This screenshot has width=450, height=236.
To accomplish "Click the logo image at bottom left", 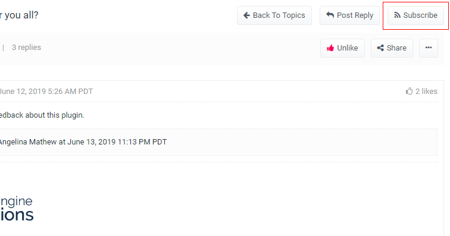I will click(x=17, y=209).
